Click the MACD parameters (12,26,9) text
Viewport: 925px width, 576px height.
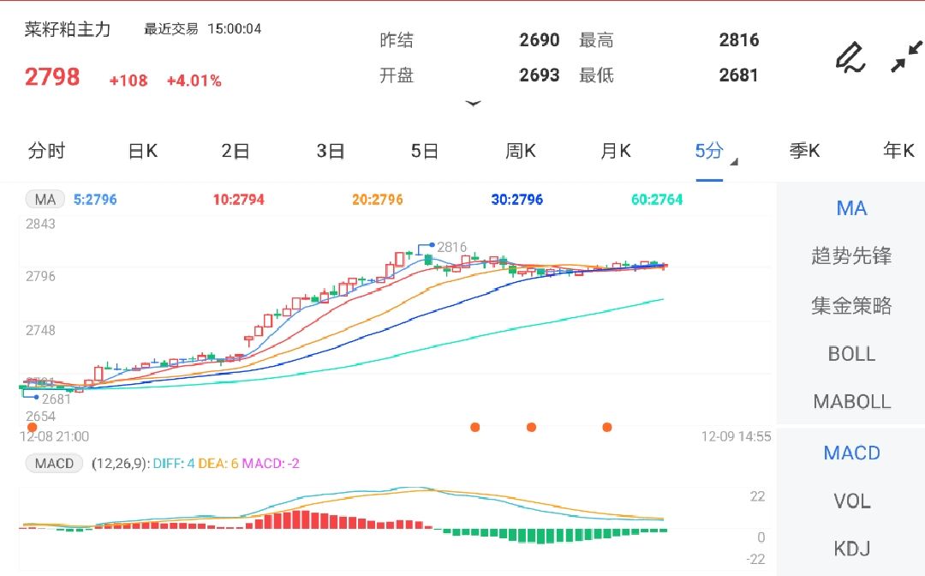click(x=121, y=464)
